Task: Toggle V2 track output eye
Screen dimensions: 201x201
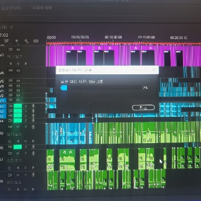Action: coord(18,95)
